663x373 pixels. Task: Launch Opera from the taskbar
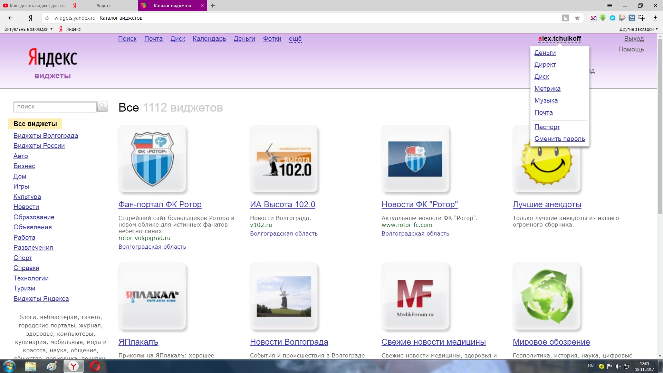click(95, 366)
